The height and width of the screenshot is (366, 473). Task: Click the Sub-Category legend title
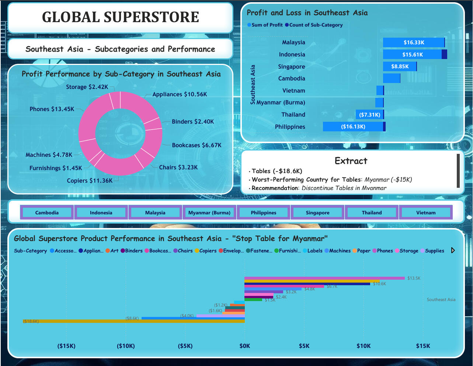(31, 251)
